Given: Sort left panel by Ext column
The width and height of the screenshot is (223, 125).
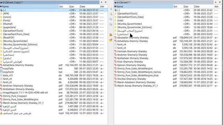Looking at the screenshot, I should tap(61, 7).
